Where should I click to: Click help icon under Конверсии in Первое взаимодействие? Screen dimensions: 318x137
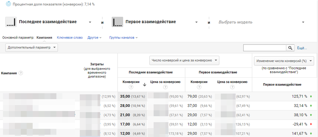[x=199, y=87]
